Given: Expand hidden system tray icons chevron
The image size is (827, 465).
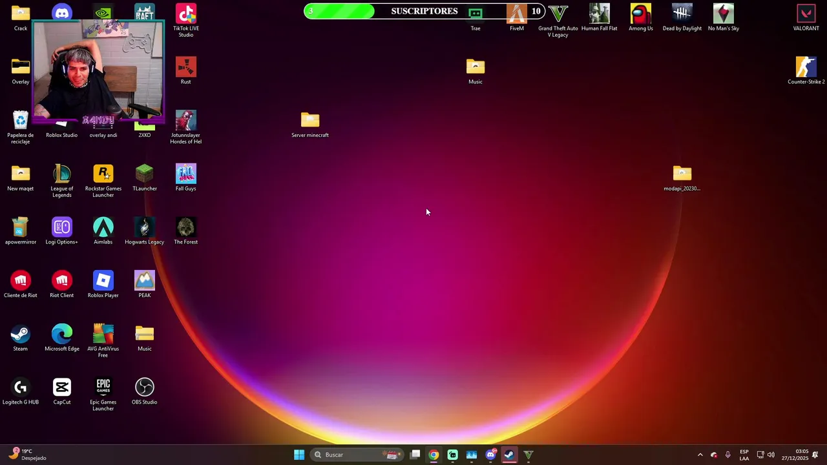Looking at the screenshot, I should click(x=700, y=455).
